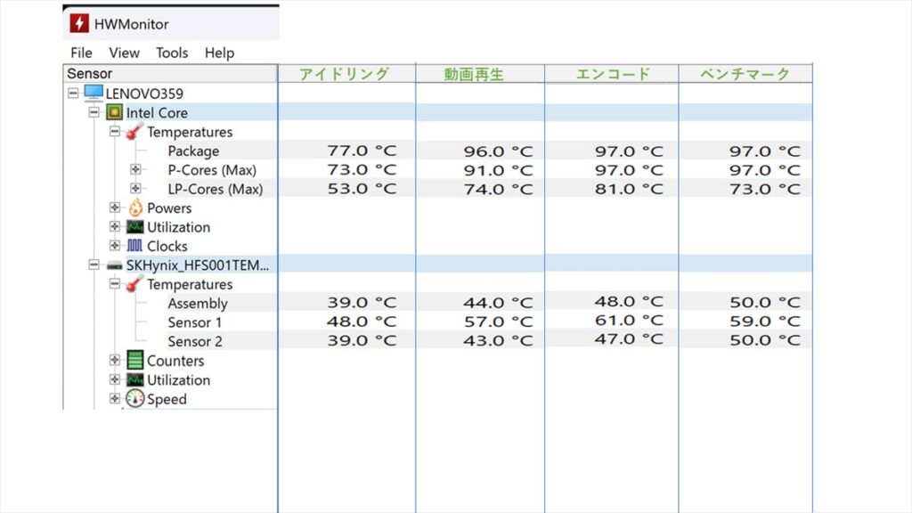Screen dimensions: 912x513
Task: Click the Intel Core Utilization graph icon
Action: point(135,227)
